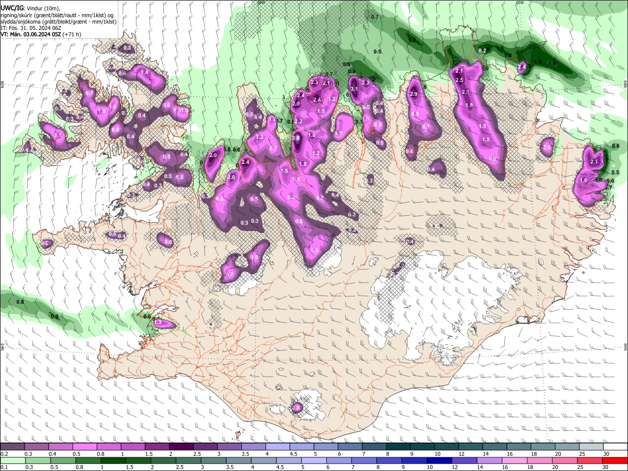Click the light blue 4 swatch in upper legend row
The height and width of the screenshot is (471, 628).
pyautogui.click(x=278, y=446)
